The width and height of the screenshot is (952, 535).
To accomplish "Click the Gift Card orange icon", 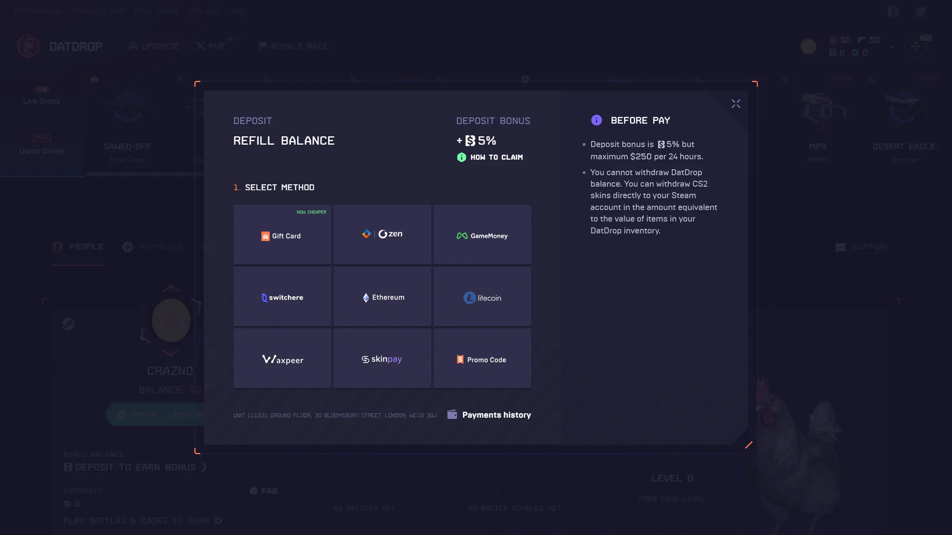I will [265, 236].
